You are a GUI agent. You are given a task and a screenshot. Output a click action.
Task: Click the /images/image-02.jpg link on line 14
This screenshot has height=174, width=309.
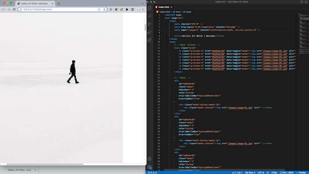click(275, 54)
